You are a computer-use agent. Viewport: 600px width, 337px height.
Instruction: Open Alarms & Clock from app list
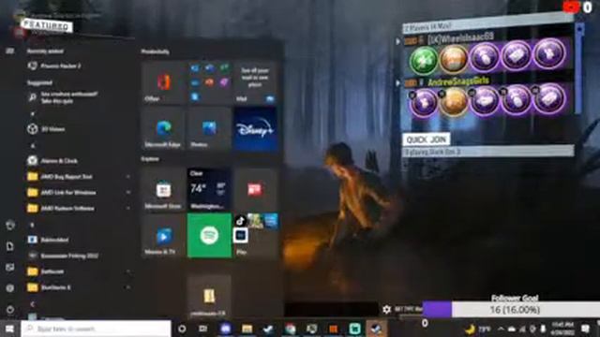79,161
